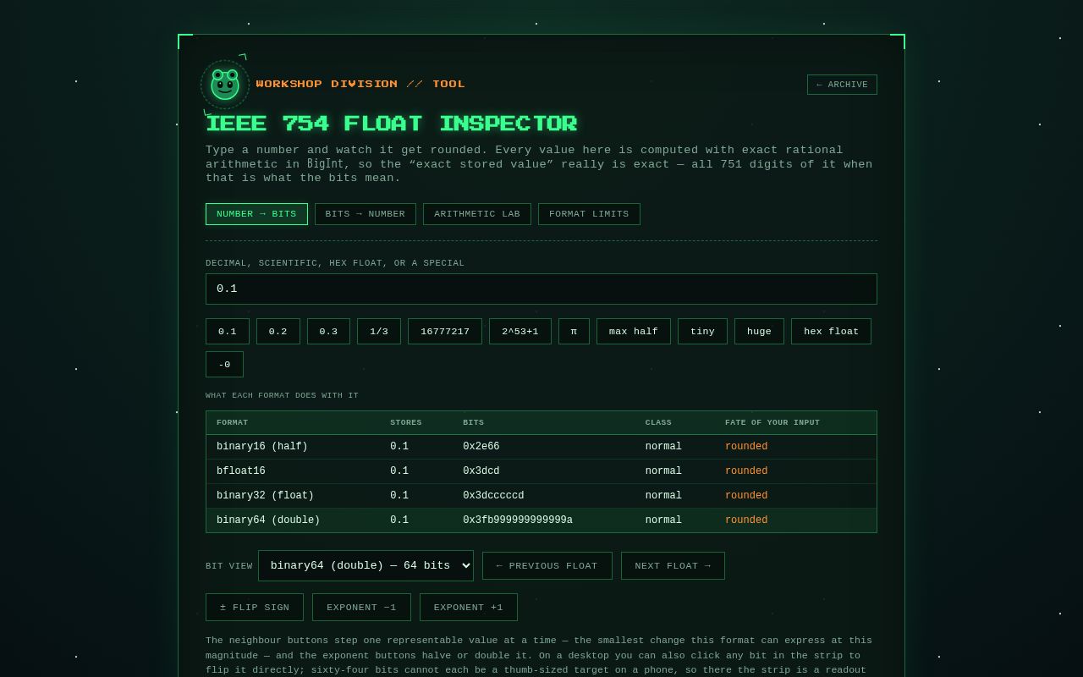Choose the huge preset chip

759,331
